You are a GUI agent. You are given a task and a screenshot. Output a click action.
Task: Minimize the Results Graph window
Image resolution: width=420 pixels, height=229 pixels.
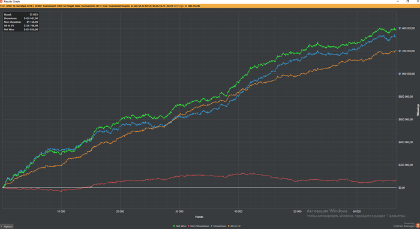point(398,1)
